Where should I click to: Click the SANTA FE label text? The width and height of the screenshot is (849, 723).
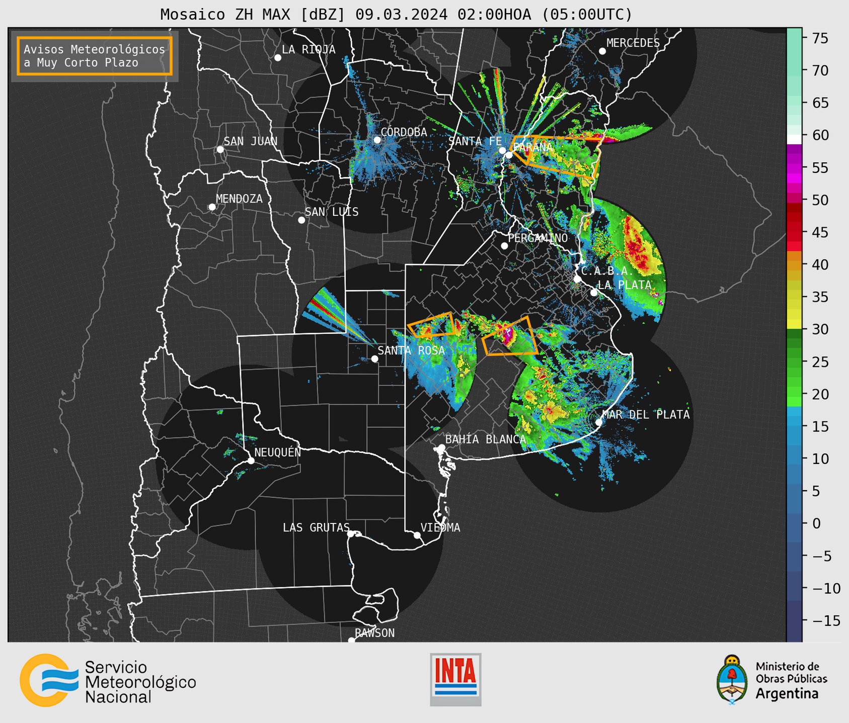[475, 141]
